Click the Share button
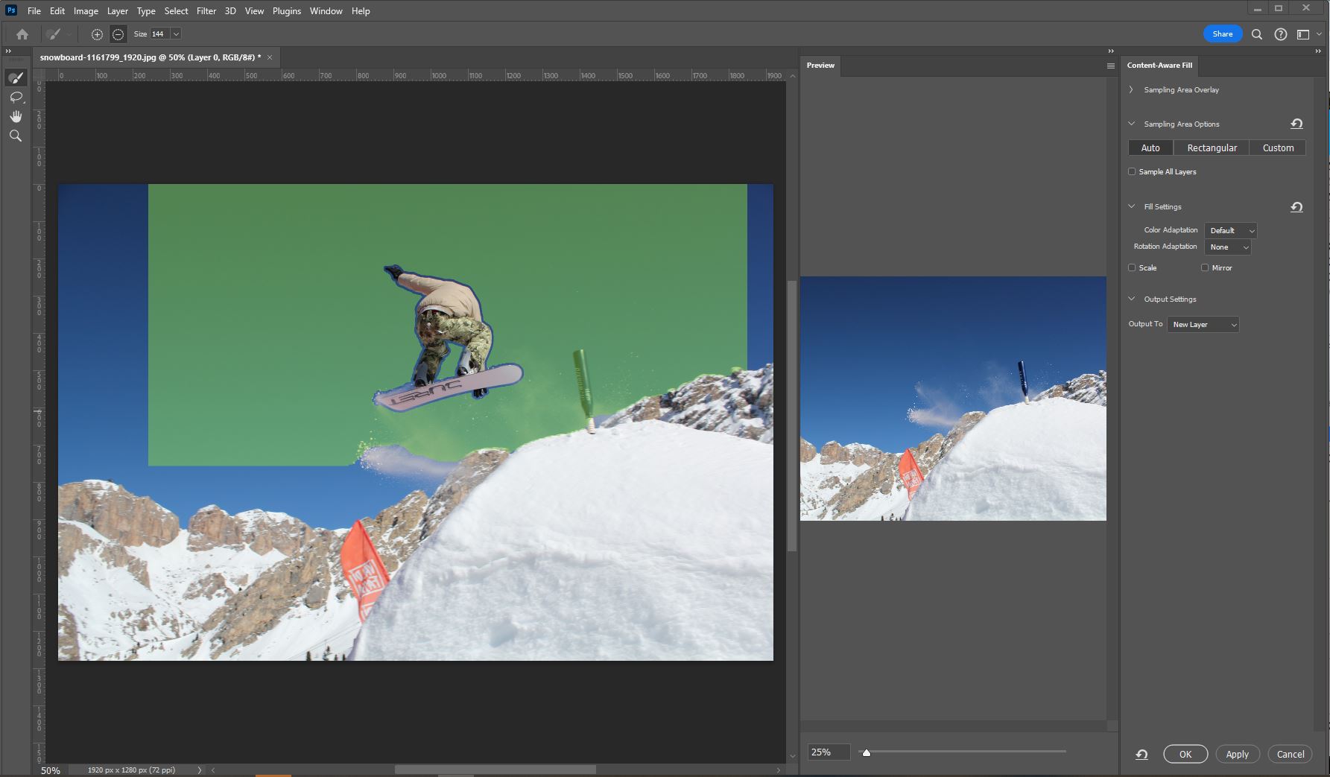This screenshot has width=1330, height=777. pyautogui.click(x=1223, y=34)
